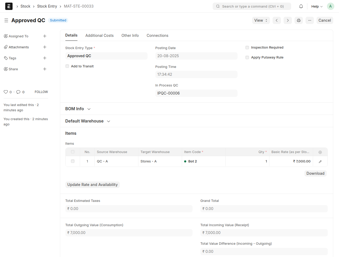Image resolution: width=339 pixels, height=257 pixels.
Task: Open the three-dots more options menu
Action: tap(309, 20)
